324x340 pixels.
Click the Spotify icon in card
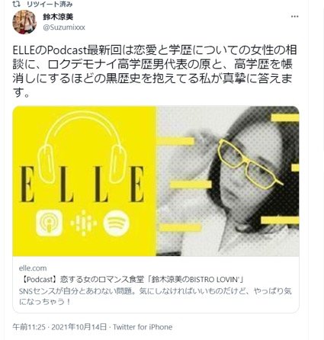[x=117, y=223]
